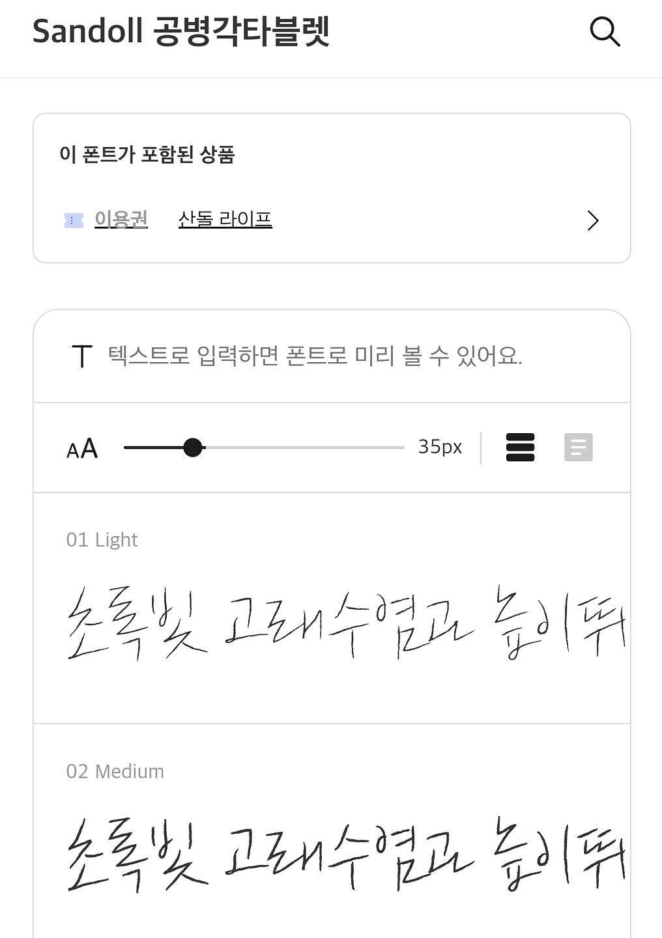Expand the included products chevron arrow
The image size is (662, 938).
[592, 221]
